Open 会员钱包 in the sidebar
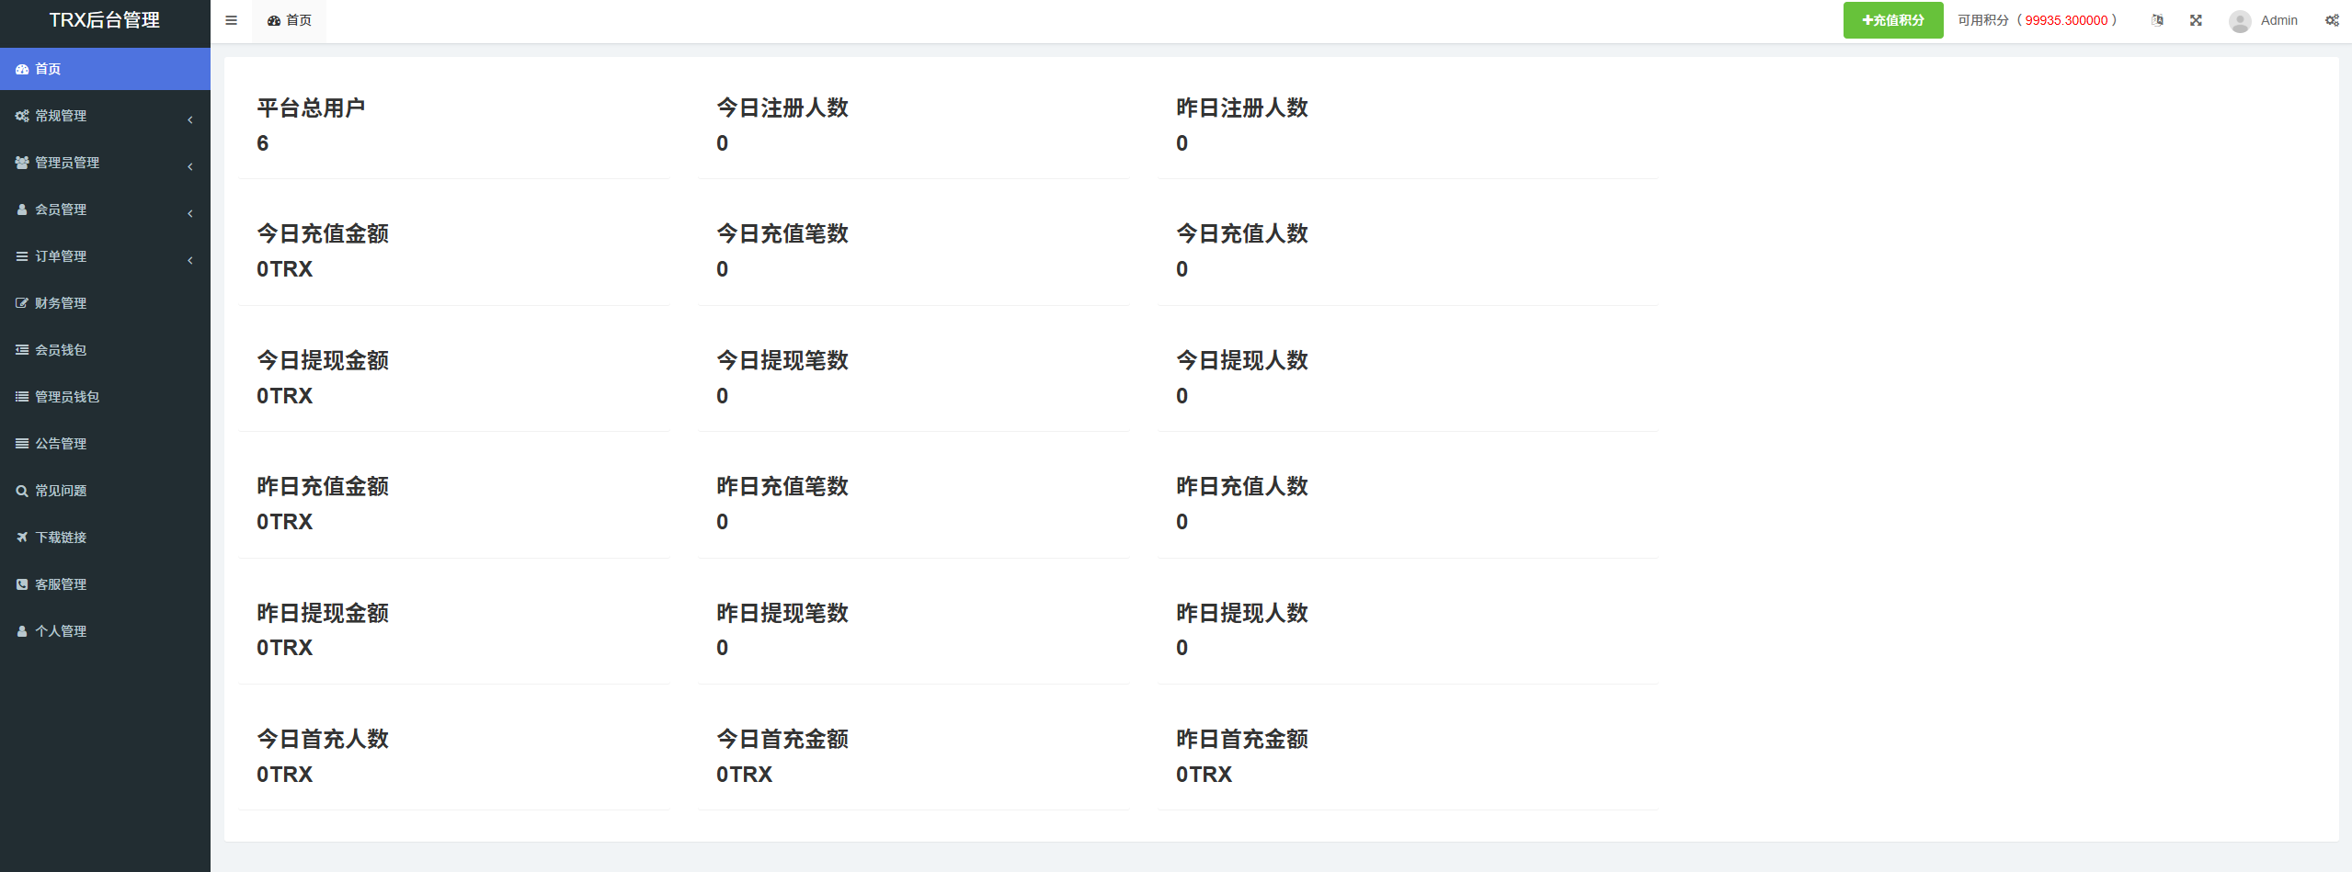2352x872 pixels. tap(105, 350)
